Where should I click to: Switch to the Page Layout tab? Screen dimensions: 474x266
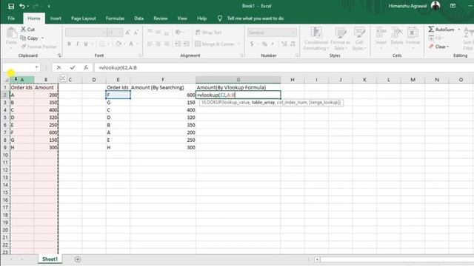coord(84,18)
